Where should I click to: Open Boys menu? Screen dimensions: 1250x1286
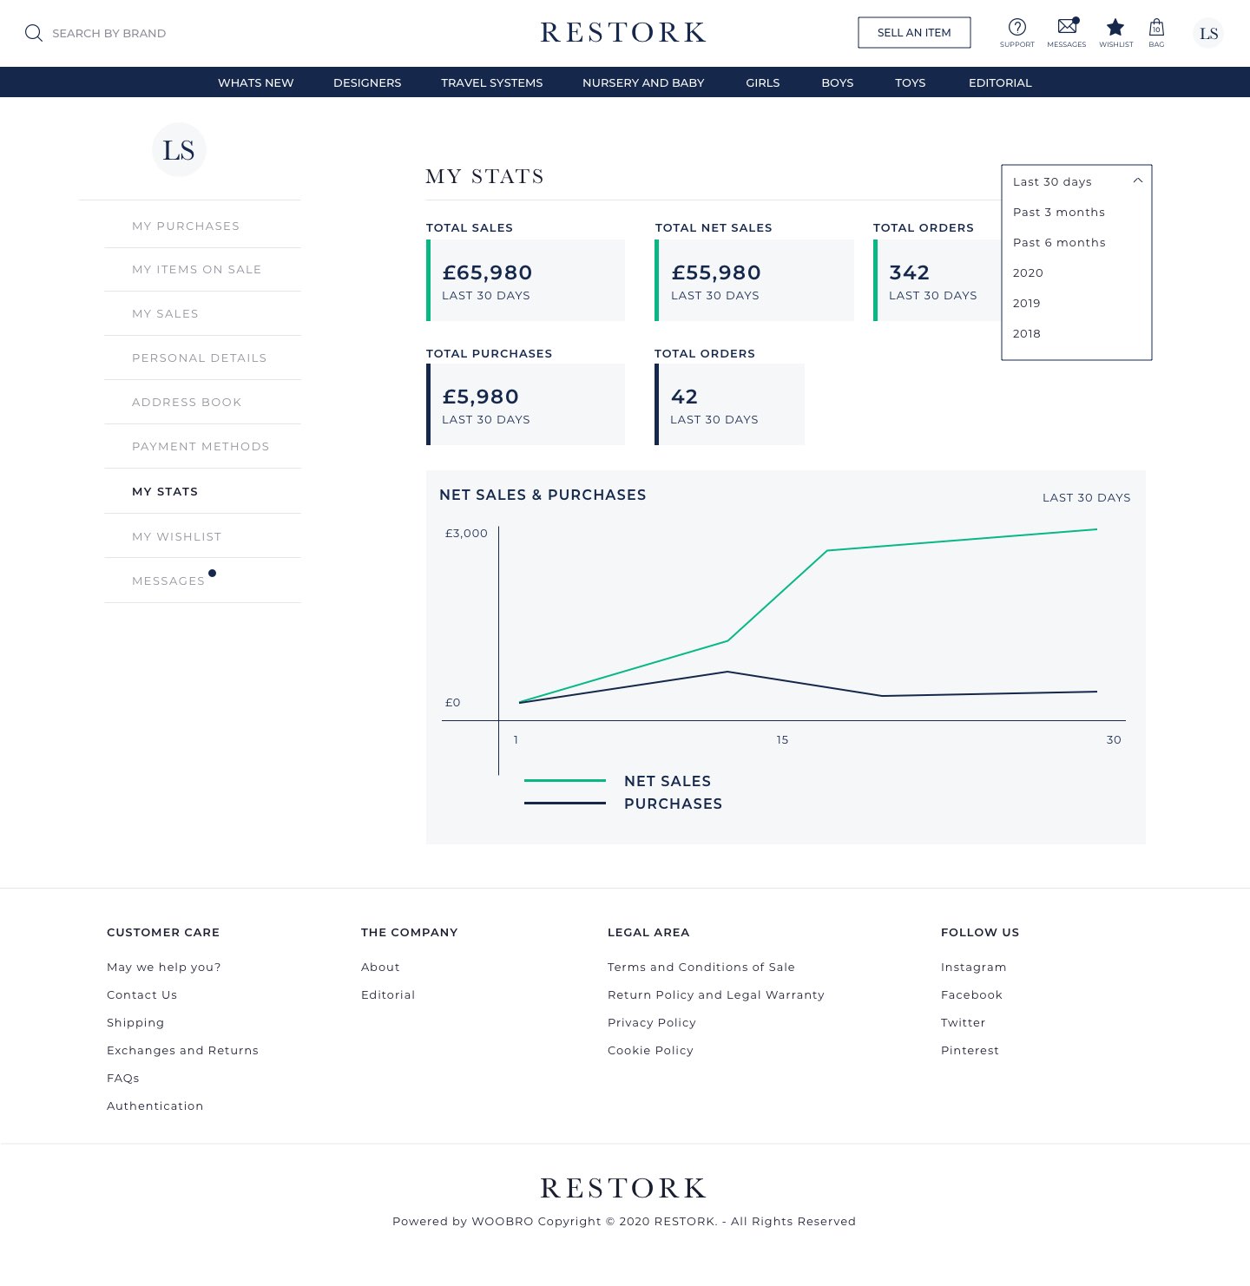click(x=838, y=82)
